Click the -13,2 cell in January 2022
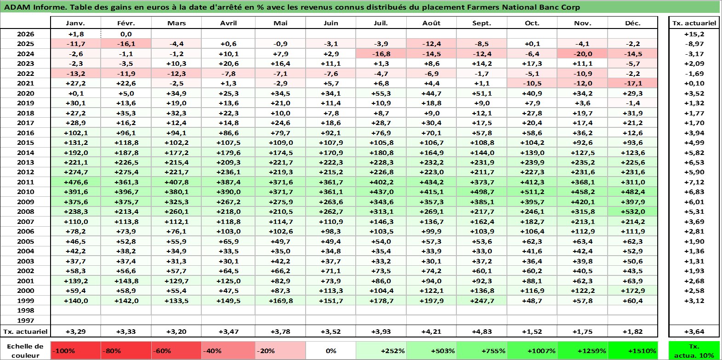This screenshot has width=722, height=360. click(76, 74)
